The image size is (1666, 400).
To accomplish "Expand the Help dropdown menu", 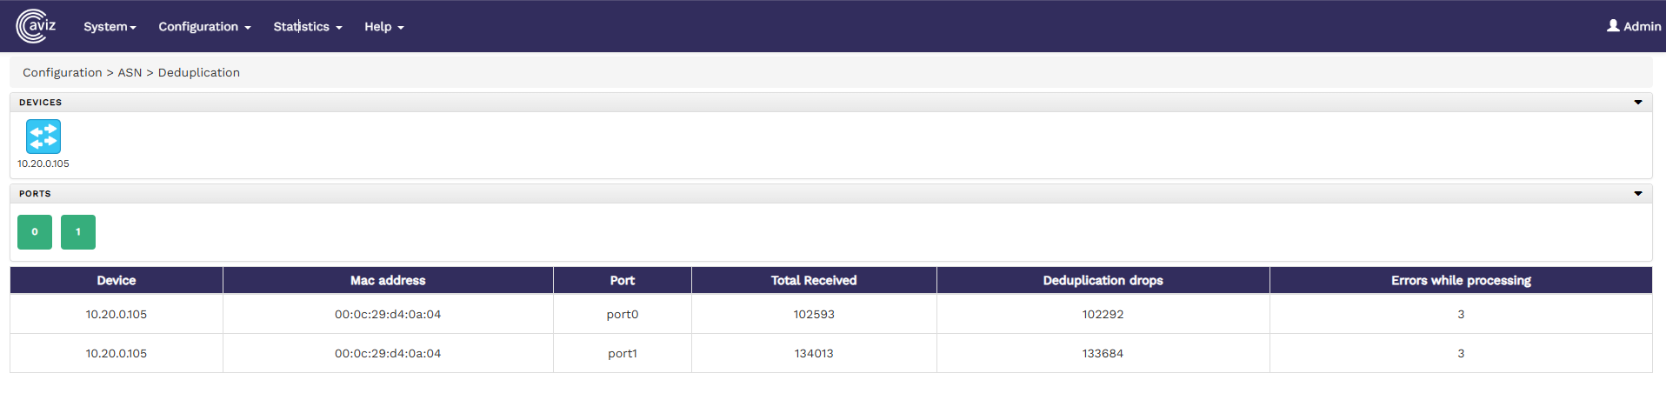I will 383,27.
